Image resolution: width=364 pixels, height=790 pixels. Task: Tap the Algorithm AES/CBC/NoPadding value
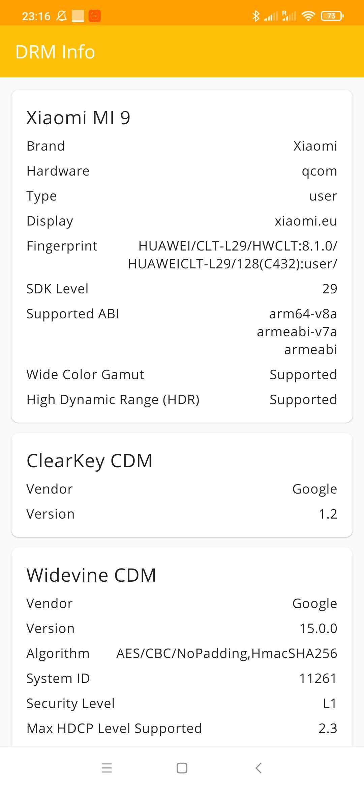226,654
